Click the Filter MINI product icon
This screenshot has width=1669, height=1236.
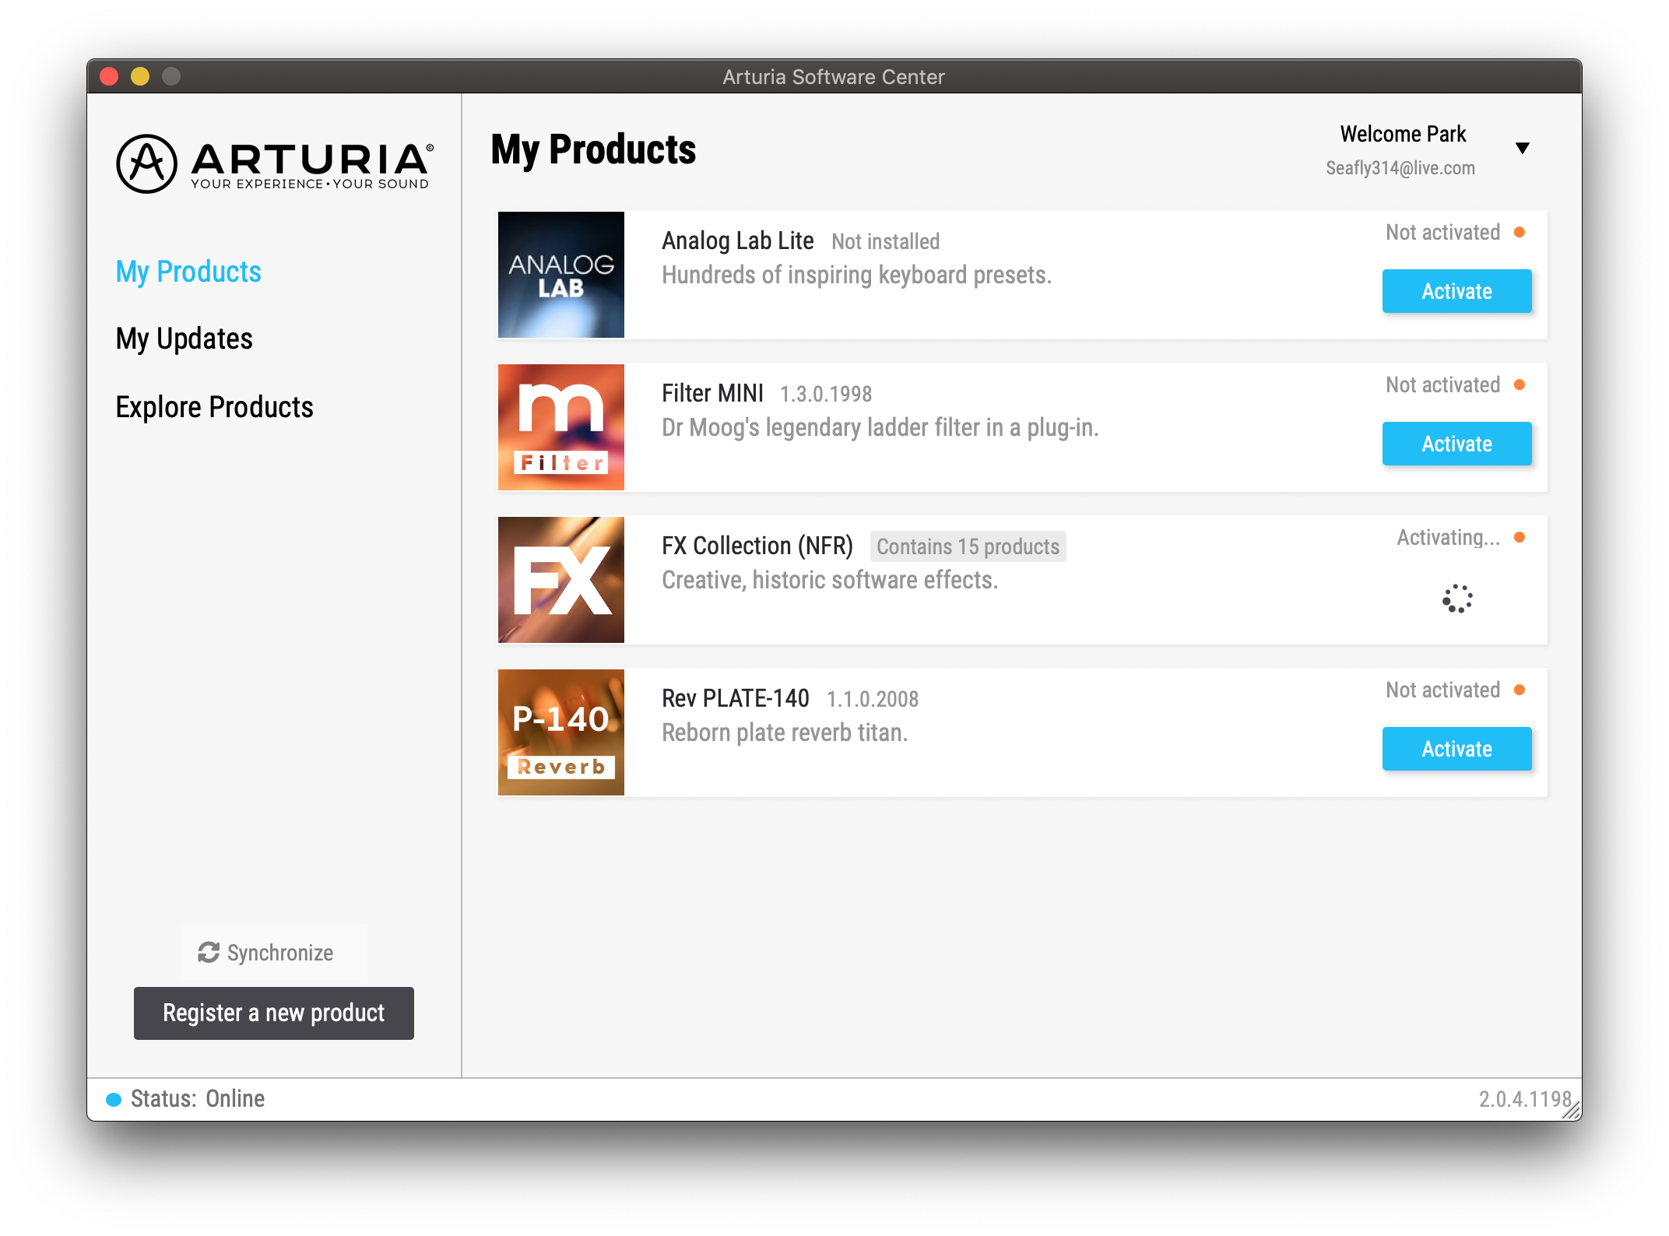click(560, 427)
